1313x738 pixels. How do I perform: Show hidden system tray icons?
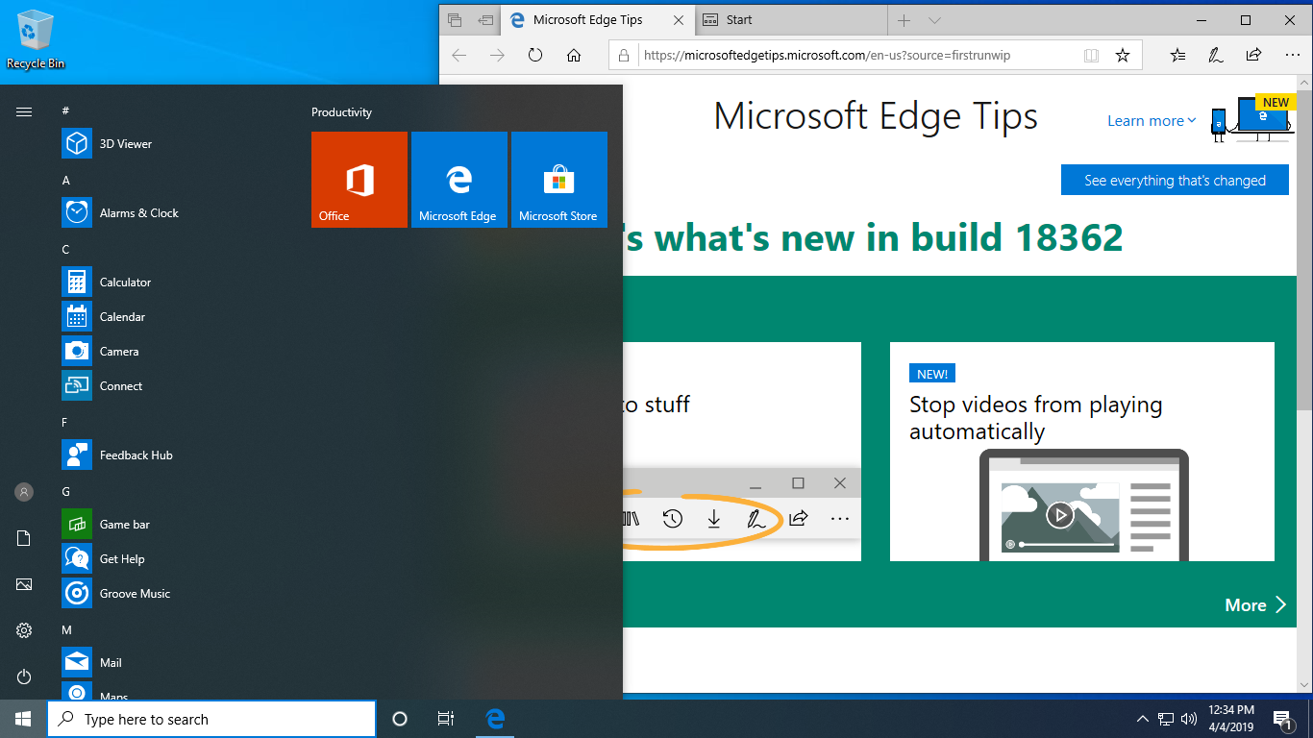pos(1142,719)
